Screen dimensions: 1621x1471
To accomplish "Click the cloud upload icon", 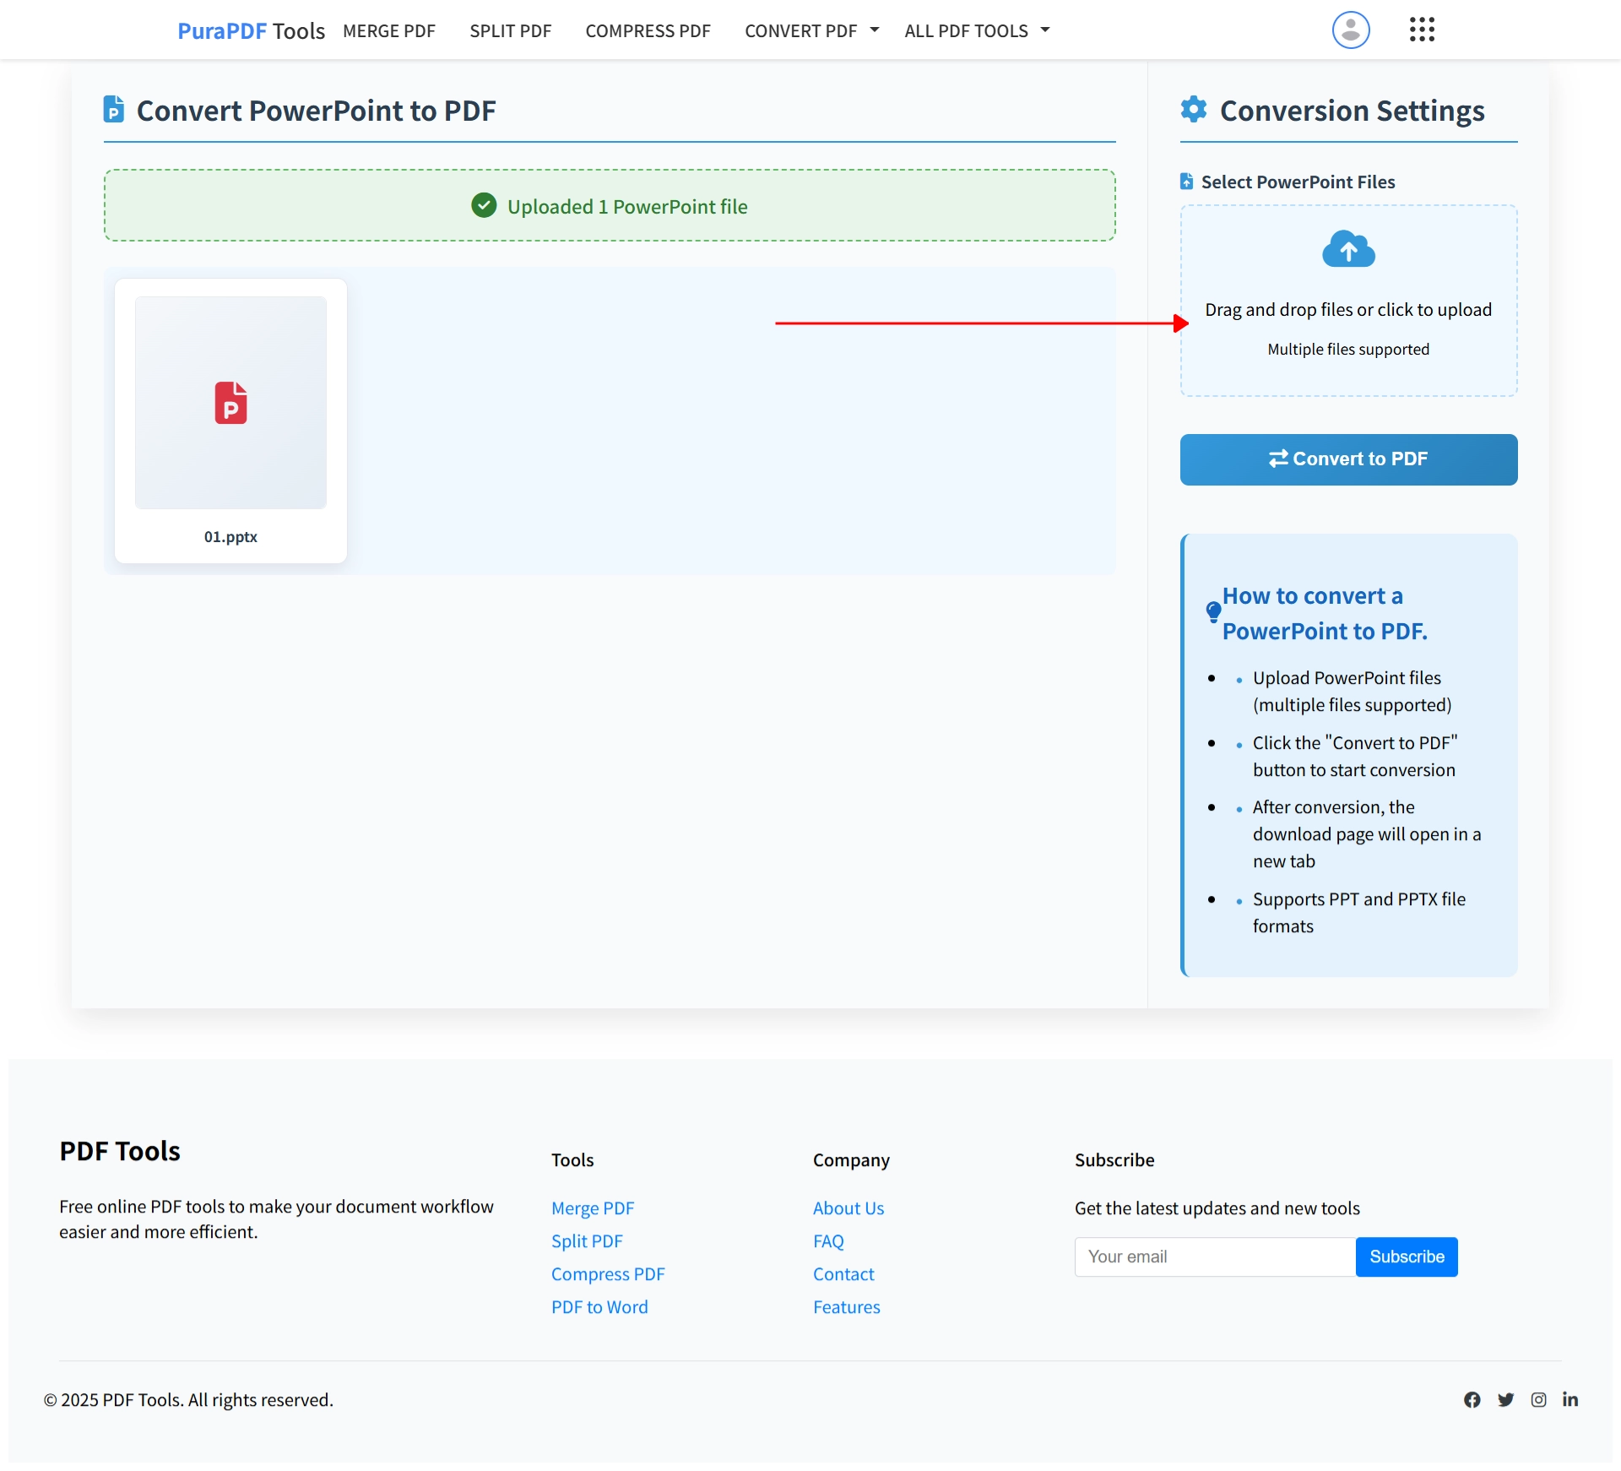I will (x=1347, y=249).
